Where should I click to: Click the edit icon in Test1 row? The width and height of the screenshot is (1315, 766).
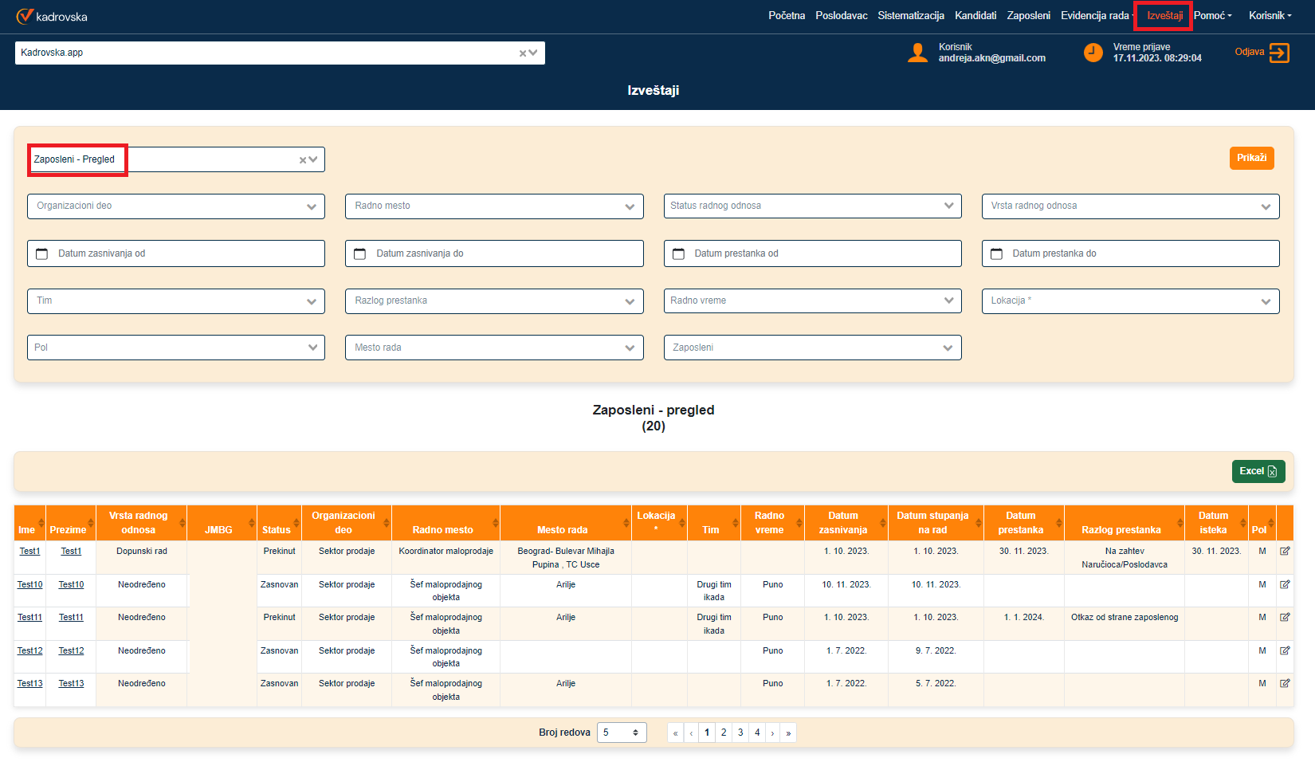click(x=1285, y=551)
